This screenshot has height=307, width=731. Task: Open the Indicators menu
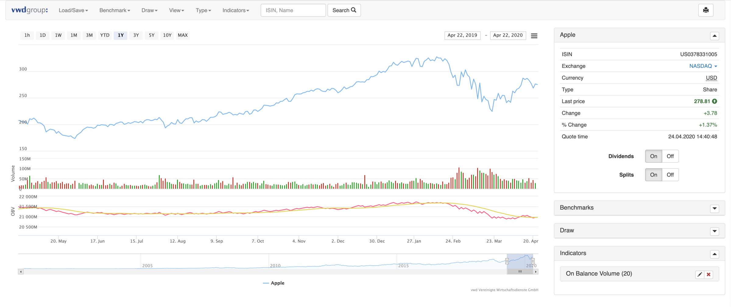coord(235,10)
